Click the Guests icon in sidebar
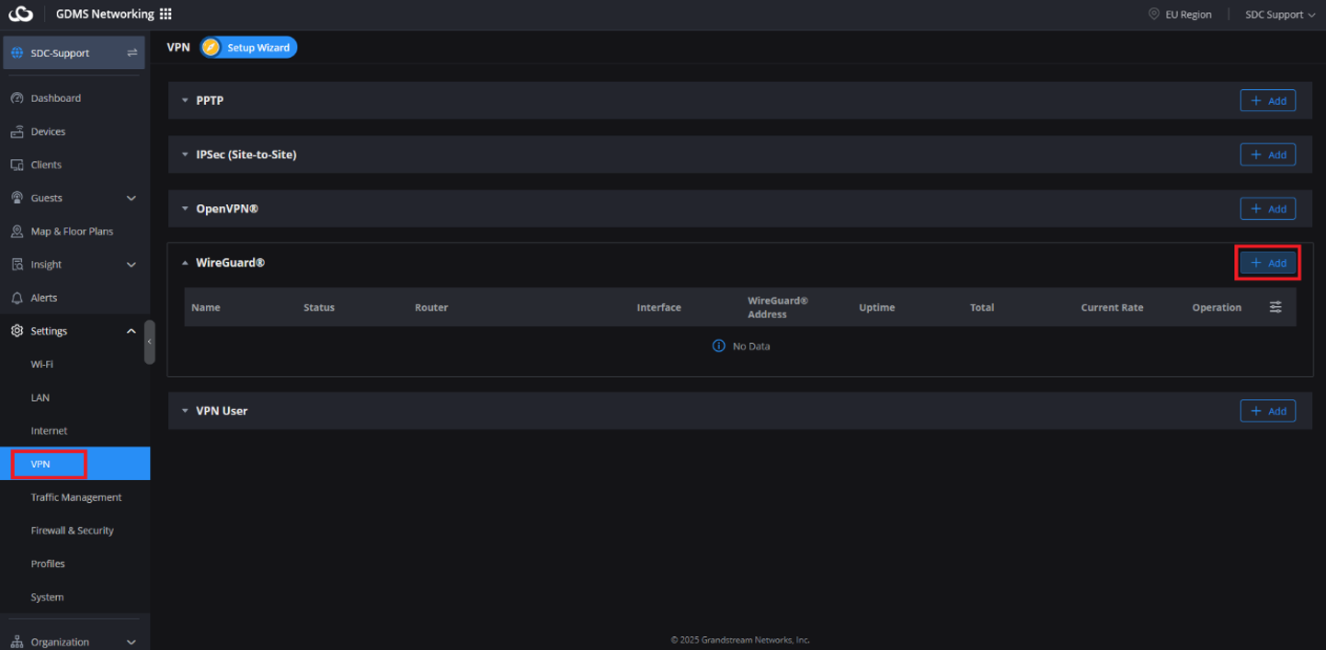This screenshot has width=1326, height=650. [x=17, y=198]
